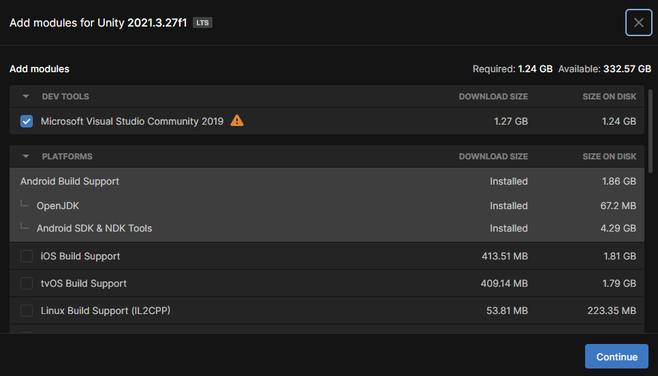The height and width of the screenshot is (376, 658).
Task: Click iOS Build Support module name
Action: 80,256
